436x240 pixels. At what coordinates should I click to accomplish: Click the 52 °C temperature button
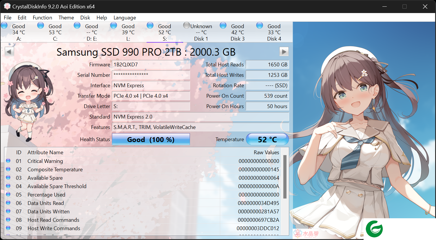click(x=267, y=139)
